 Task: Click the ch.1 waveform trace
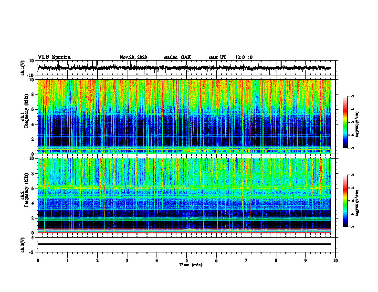point(184,68)
